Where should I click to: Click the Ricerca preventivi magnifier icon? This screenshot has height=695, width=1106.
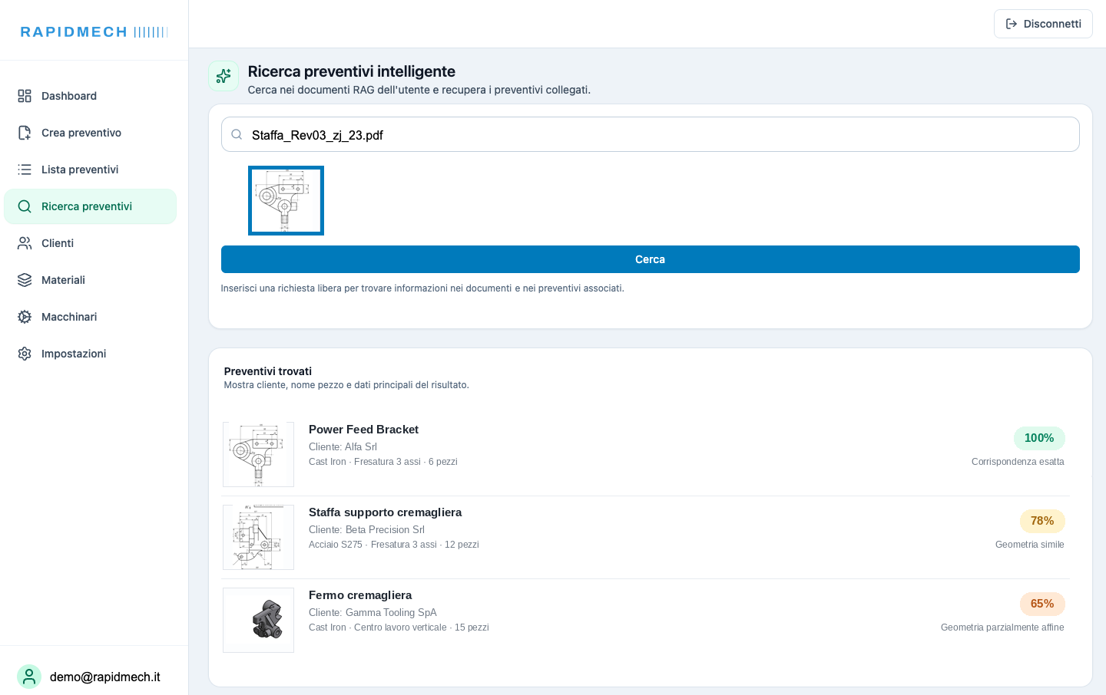coord(25,206)
